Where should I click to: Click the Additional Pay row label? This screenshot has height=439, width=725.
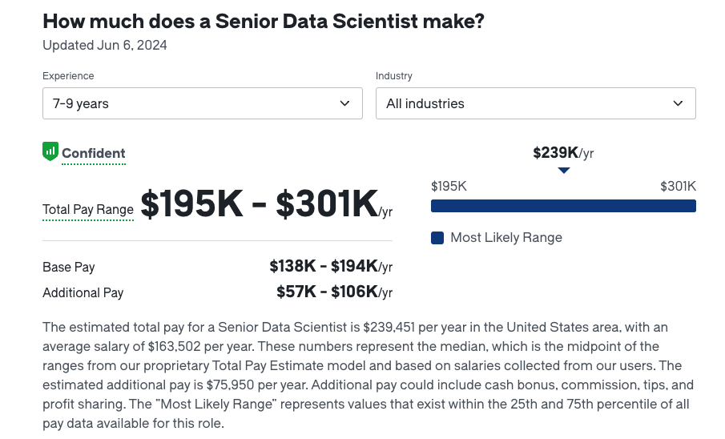83,292
